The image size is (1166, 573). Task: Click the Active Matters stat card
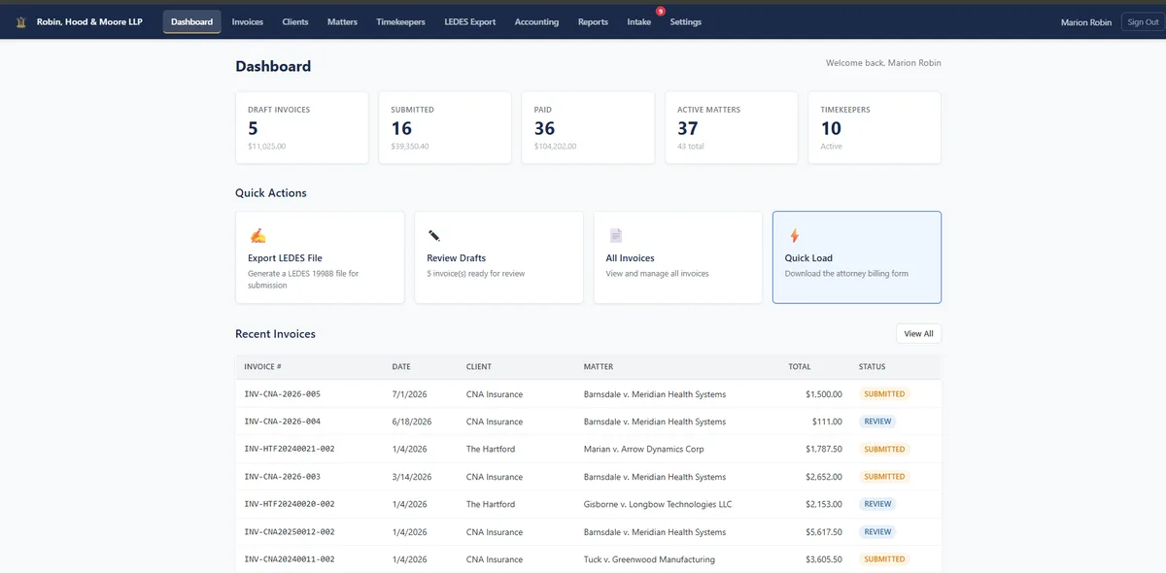click(732, 127)
